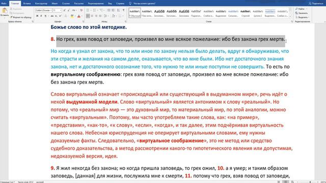The width and height of the screenshot is (326, 183).
Task: Click the bold phrase "выдуманной модели" in the document
Action: 92,102
